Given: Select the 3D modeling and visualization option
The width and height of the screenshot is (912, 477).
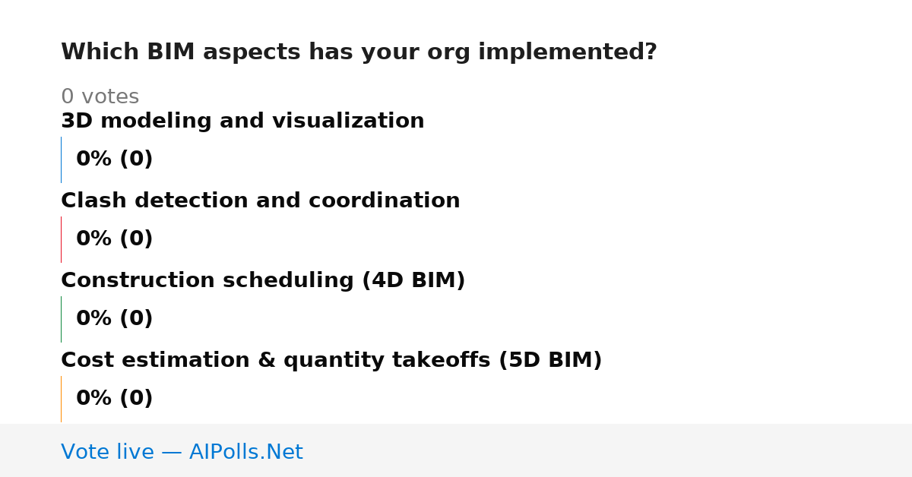Looking at the screenshot, I should tap(242, 122).
